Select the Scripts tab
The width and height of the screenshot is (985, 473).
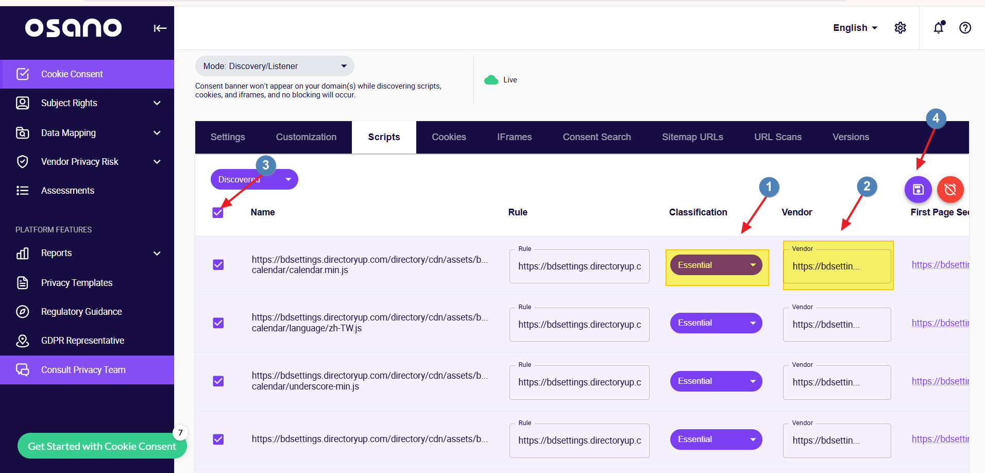[384, 137]
